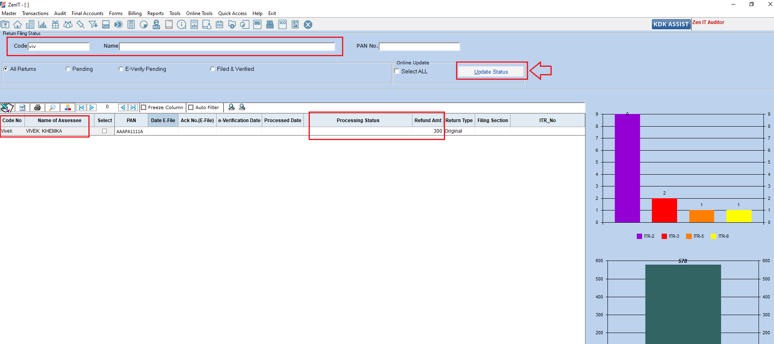Click the pushpin toolbar icon

point(80,25)
